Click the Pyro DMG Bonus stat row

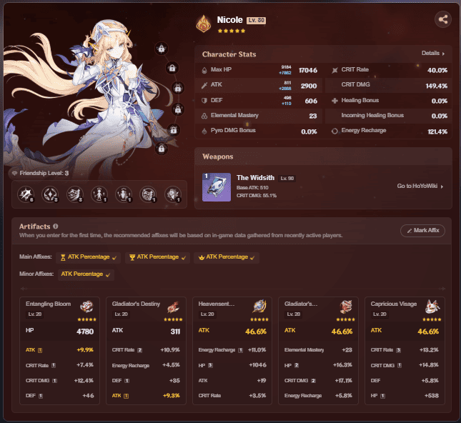[x=259, y=131]
